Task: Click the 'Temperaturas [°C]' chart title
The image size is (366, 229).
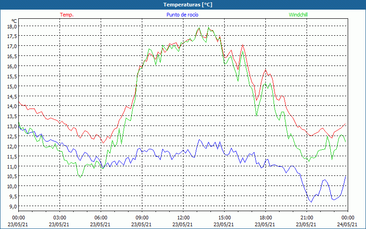Action: 188,5
